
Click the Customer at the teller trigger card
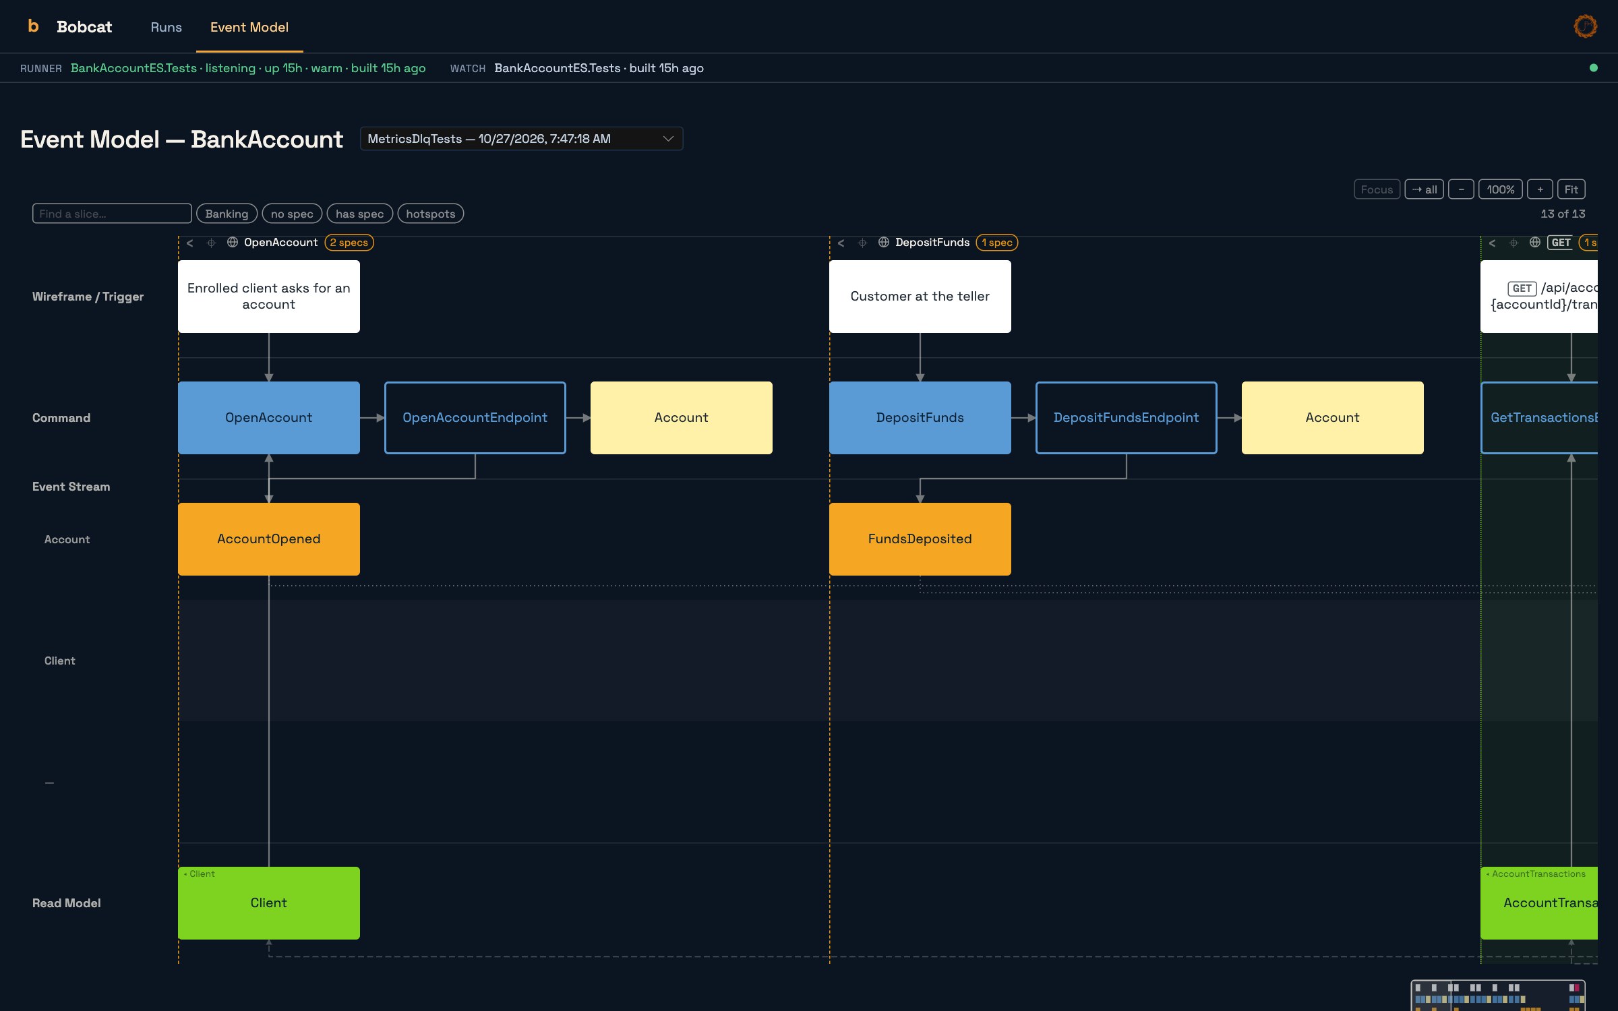(x=920, y=297)
